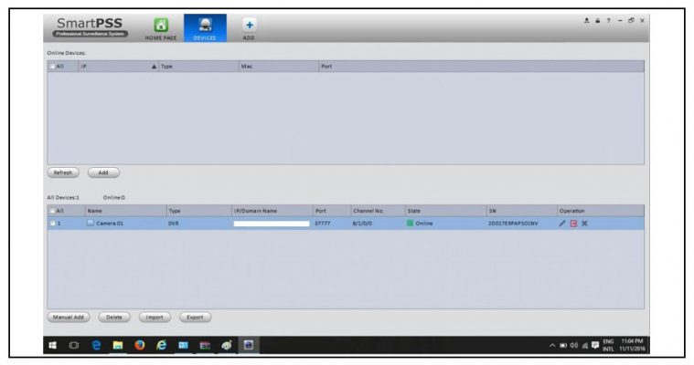Click the IP/Domain Name field of Camera 01
The image size is (694, 365).
(x=271, y=224)
